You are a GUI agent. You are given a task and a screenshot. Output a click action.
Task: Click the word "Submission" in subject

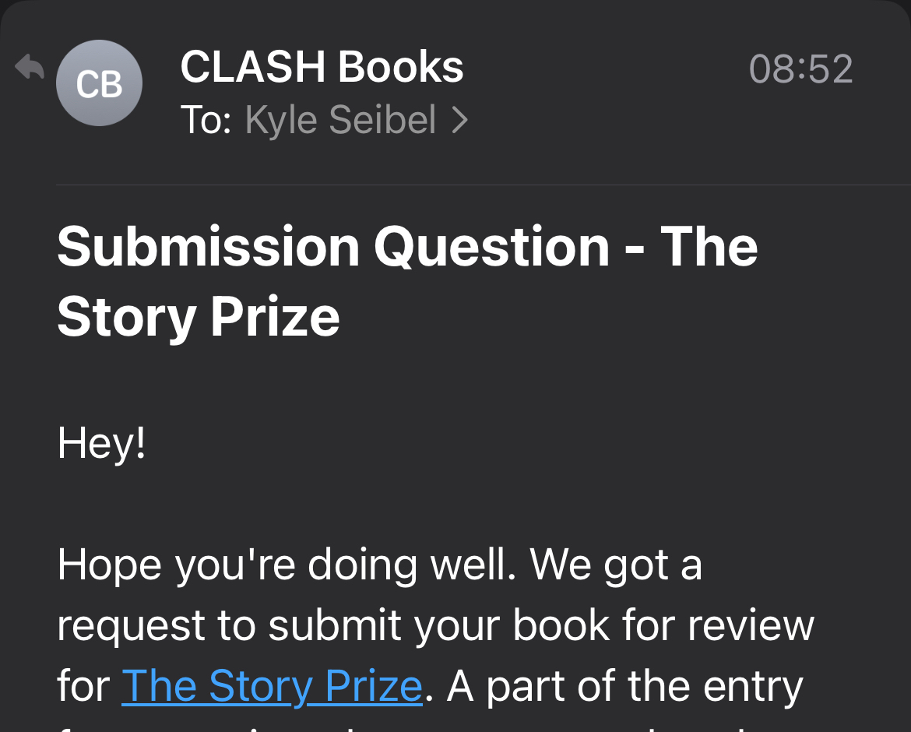pyautogui.click(x=206, y=246)
